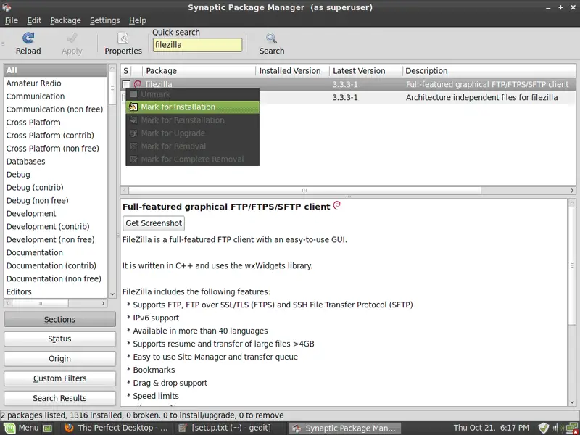Image resolution: width=580 pixels, height=435 pixels.
Task: Click the update shield tray icon
Action: coord(544,428)
